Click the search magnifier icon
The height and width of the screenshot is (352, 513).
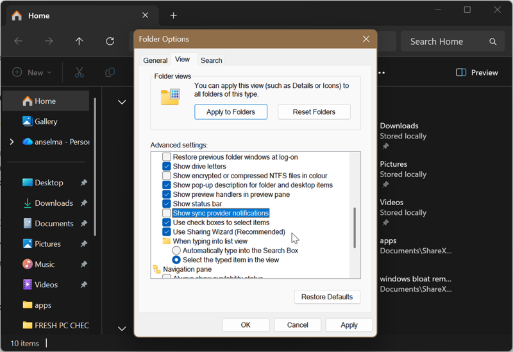point(492,42)
